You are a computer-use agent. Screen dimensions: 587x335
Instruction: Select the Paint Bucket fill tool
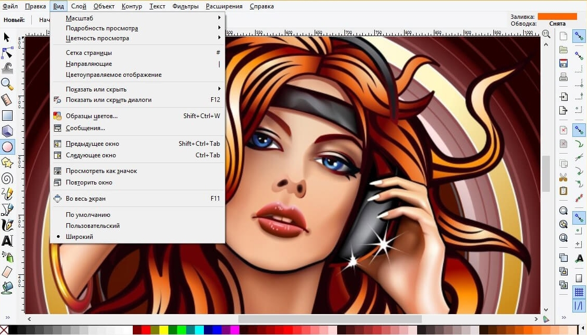pyautogui.click(x=7, y=288)
